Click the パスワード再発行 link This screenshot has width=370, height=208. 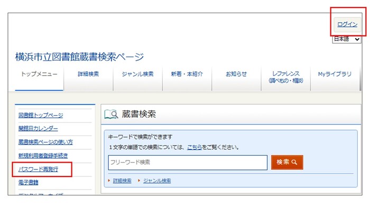(x=38, y=169)
